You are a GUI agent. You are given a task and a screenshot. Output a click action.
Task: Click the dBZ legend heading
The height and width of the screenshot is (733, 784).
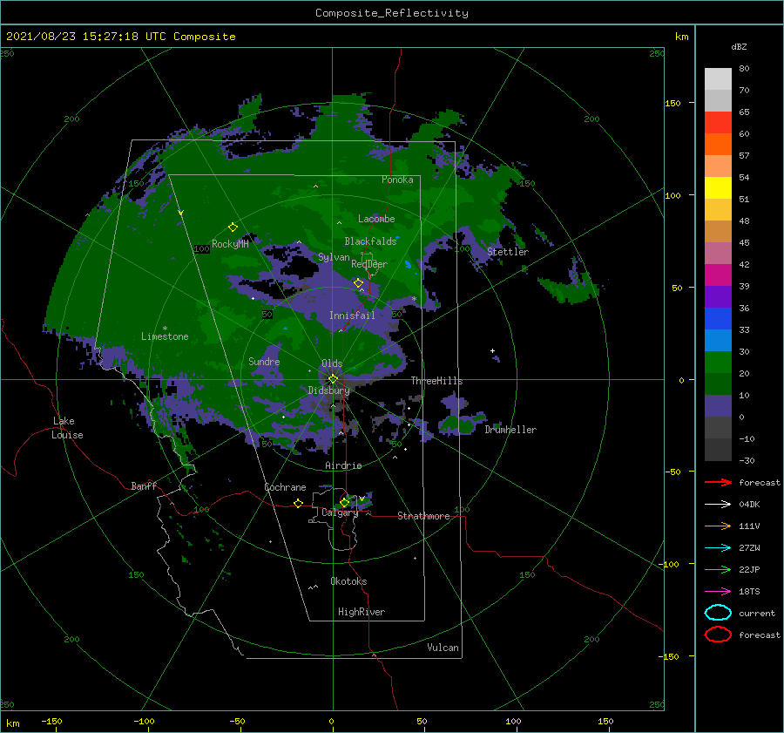739,46
